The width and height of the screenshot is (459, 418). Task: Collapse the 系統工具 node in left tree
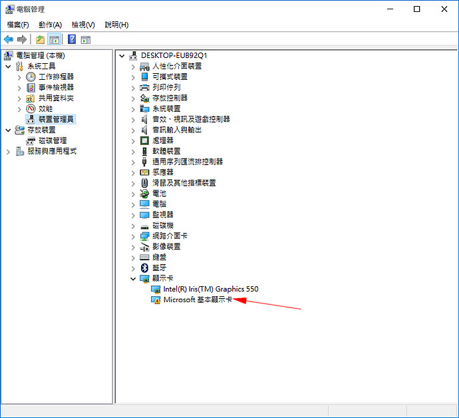click(x=8, y=66)
